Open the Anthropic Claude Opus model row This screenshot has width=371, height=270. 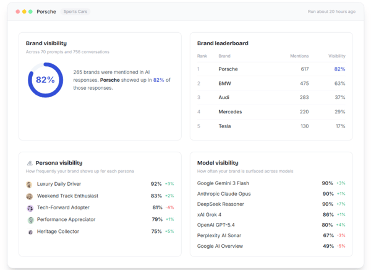[271, 194]
